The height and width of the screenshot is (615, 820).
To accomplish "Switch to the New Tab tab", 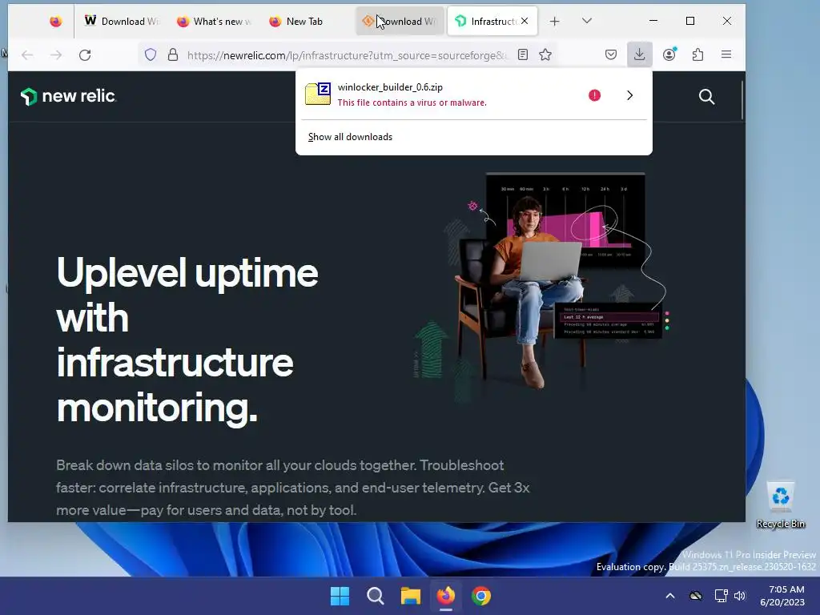I will click(x=307, y=22).
